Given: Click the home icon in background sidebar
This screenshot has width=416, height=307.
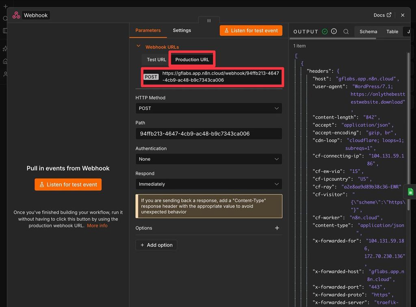Looking at the screenshot, I should tap(5, 61).
